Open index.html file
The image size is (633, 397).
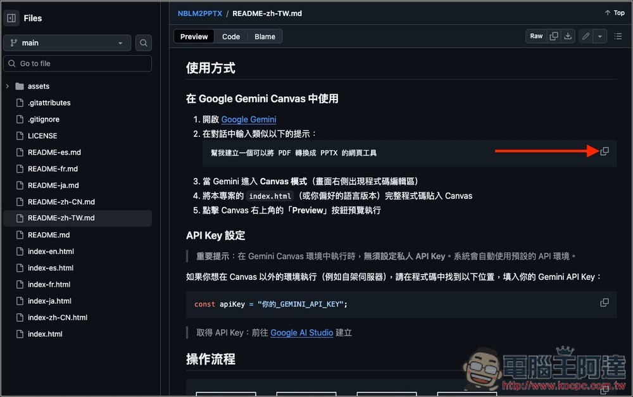[x=45, y=334]
